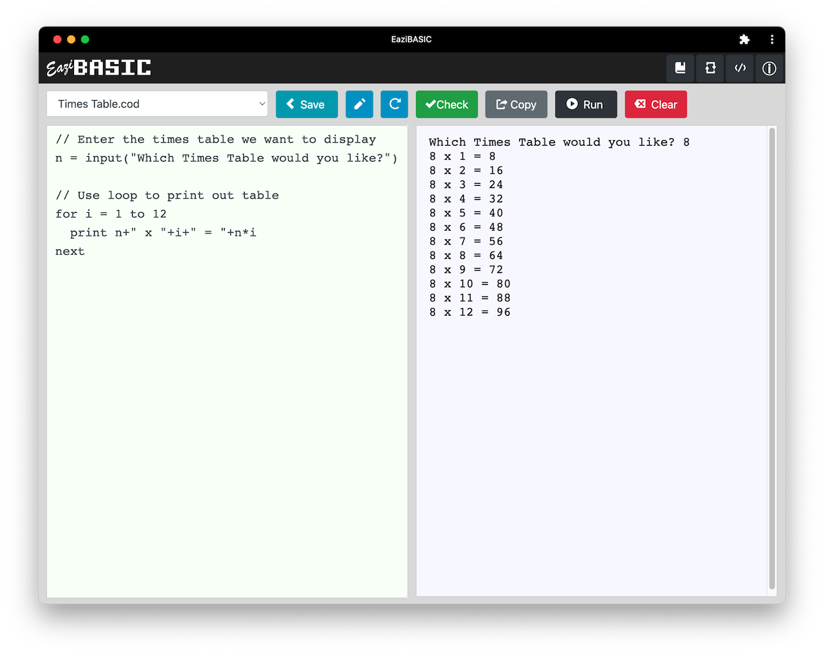Click the code brackets icon

740,68
